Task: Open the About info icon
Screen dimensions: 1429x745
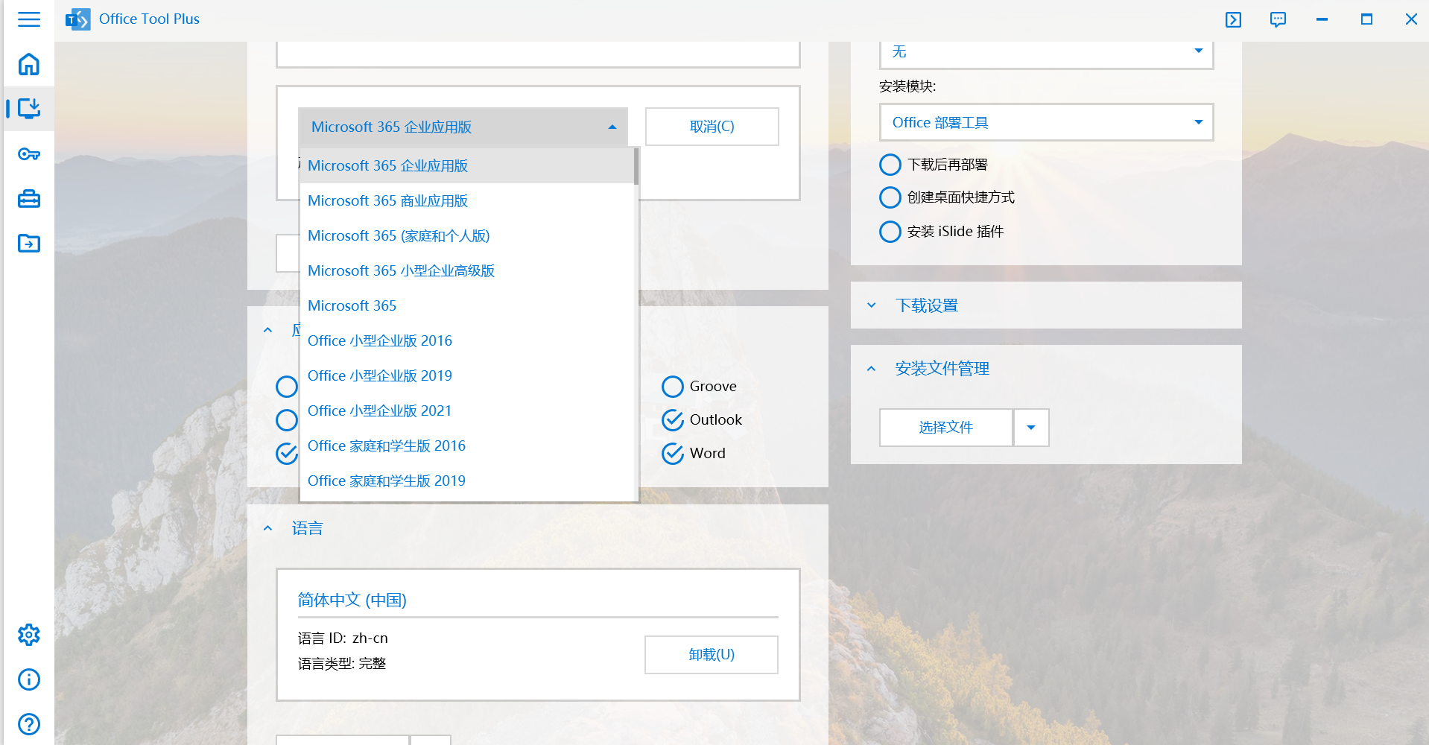Action: click(29, 679)
